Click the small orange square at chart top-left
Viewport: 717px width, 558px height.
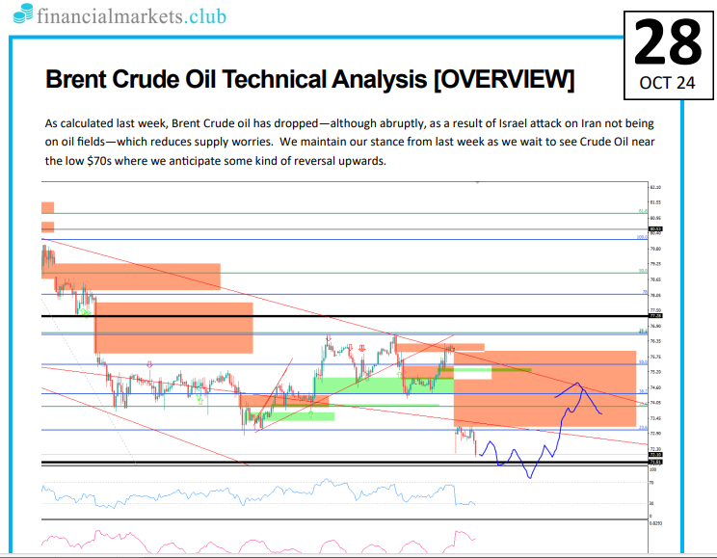(47, 207)
